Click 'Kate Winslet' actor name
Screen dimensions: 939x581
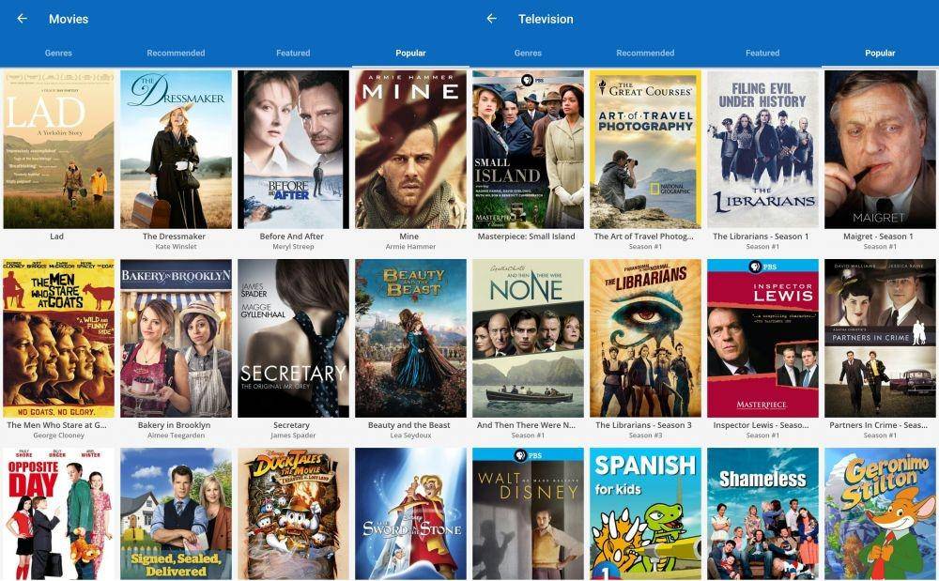tap(177, 247)
